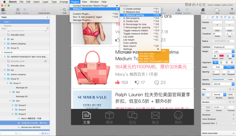This screenshot has height=136, width=236.
Task: Open the Plugins menu
Action: (75, 2)
